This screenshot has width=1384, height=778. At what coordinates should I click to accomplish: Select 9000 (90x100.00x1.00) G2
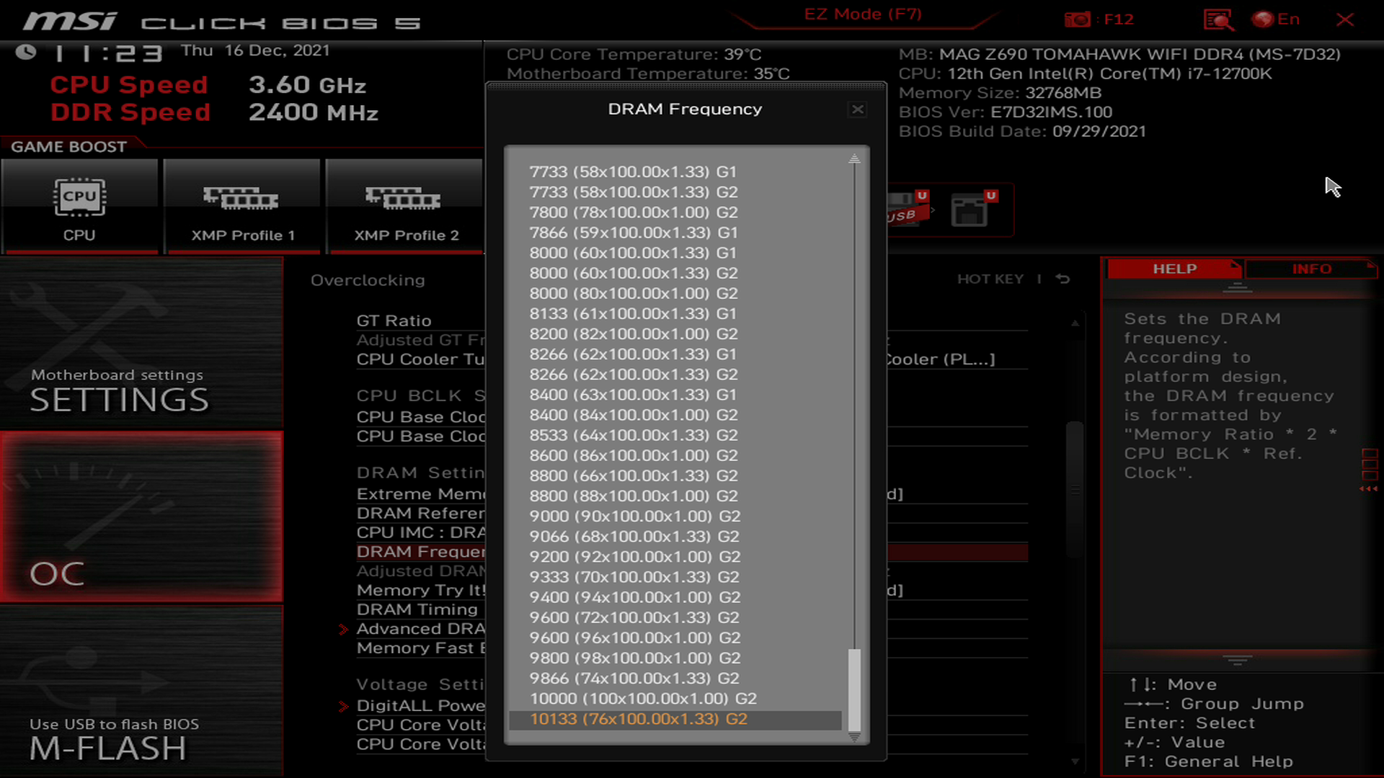point(634,516)
